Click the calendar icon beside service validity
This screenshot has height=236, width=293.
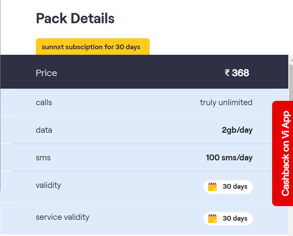pyautogui.click(x=212, y=218)
